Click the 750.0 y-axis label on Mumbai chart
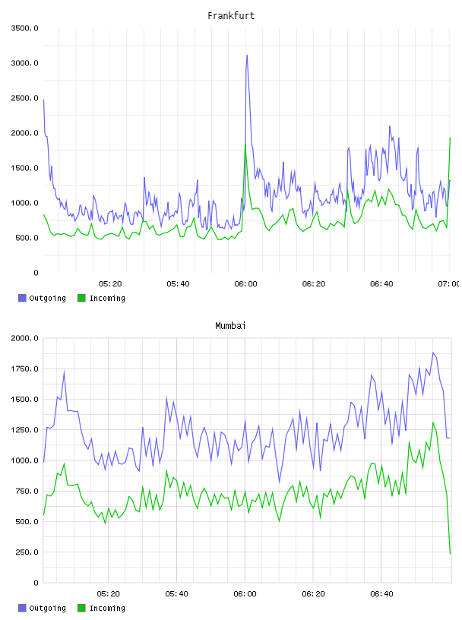 27,491
